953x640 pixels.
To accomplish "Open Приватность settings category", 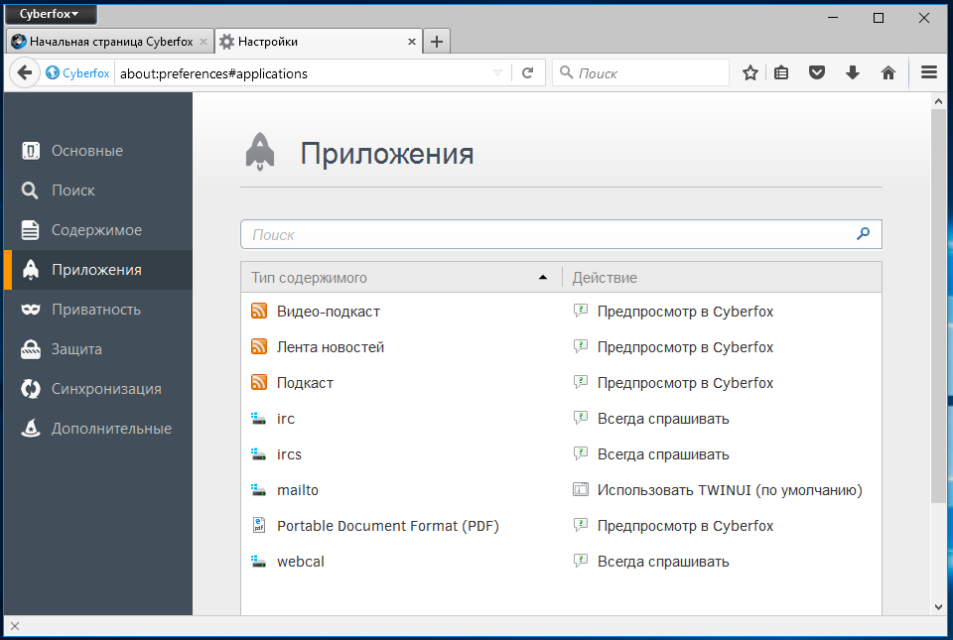I will 98,310.
